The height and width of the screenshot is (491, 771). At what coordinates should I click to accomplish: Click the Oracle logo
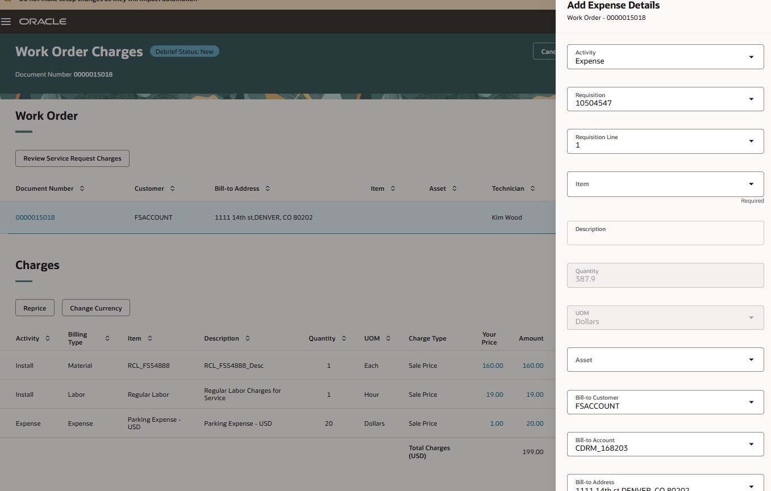(x=43, y=22)
